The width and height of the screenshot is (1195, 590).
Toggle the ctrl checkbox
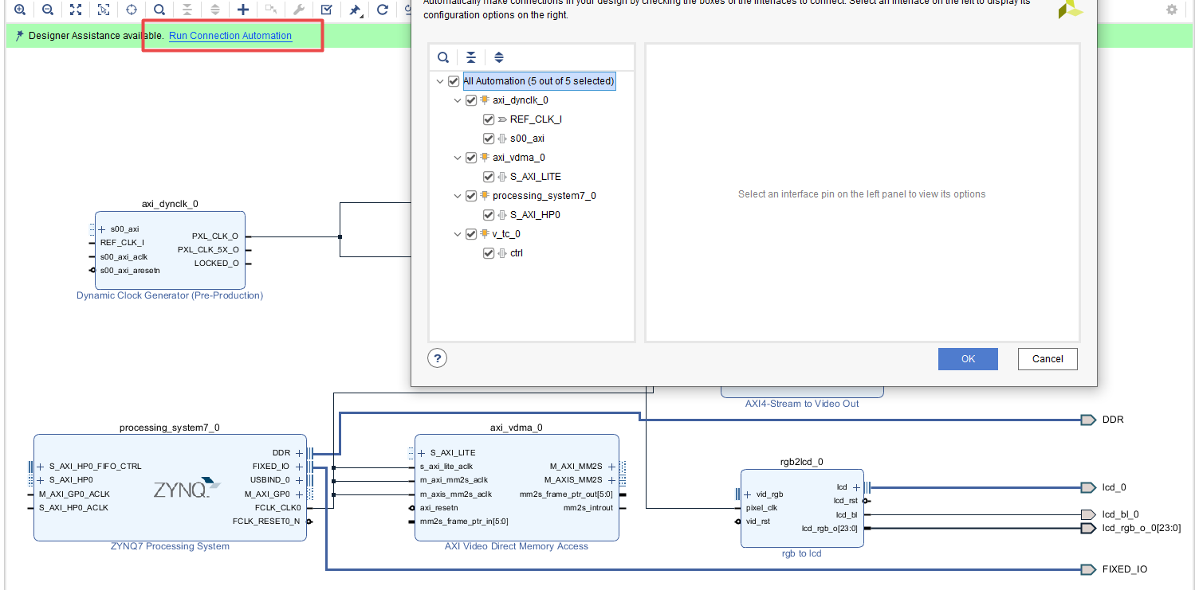click(489, 253)
